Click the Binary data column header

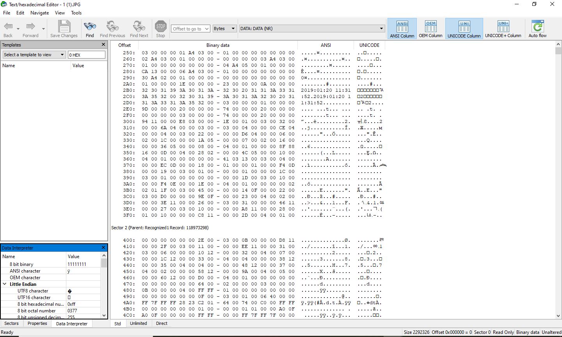point(218,45)
